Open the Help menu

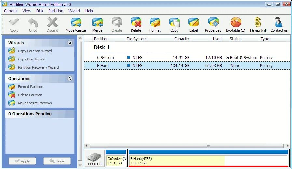click(x=89, y=11)
